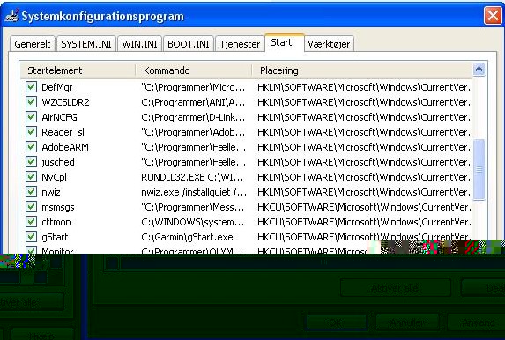Open the SYSTEM.INI tab
The height and width of the screenshot is (340, 505).
pyautogui.click(x=86, y=44)
